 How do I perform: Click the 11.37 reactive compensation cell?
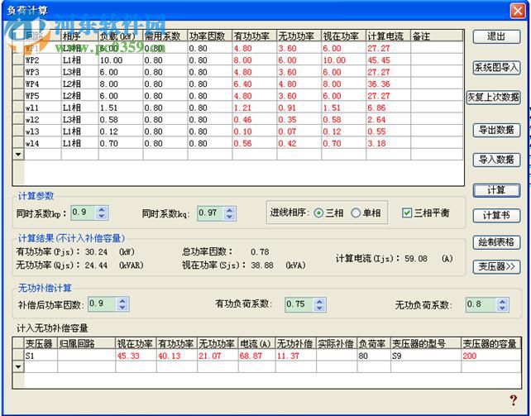(295, 356)
